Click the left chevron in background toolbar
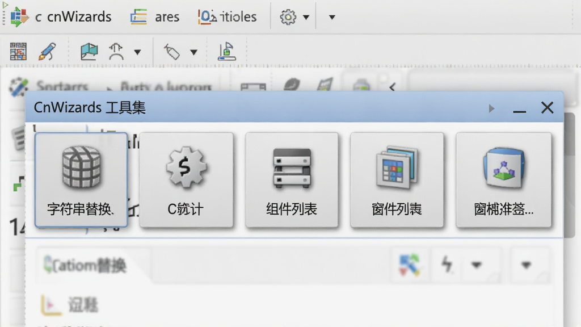 click(x=392, y=87)
